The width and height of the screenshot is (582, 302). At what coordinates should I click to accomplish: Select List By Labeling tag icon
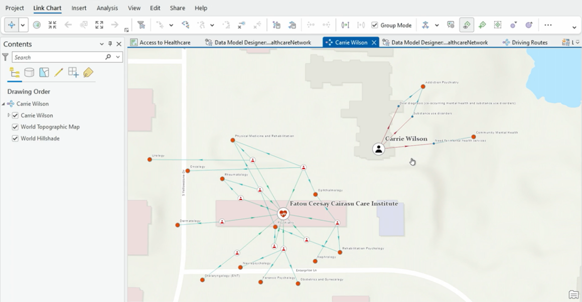pyautogui.click(x=88, y=72)
